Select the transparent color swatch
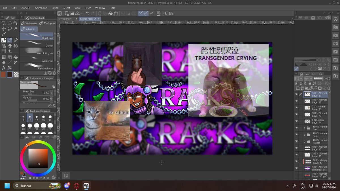 click(16, 74)
